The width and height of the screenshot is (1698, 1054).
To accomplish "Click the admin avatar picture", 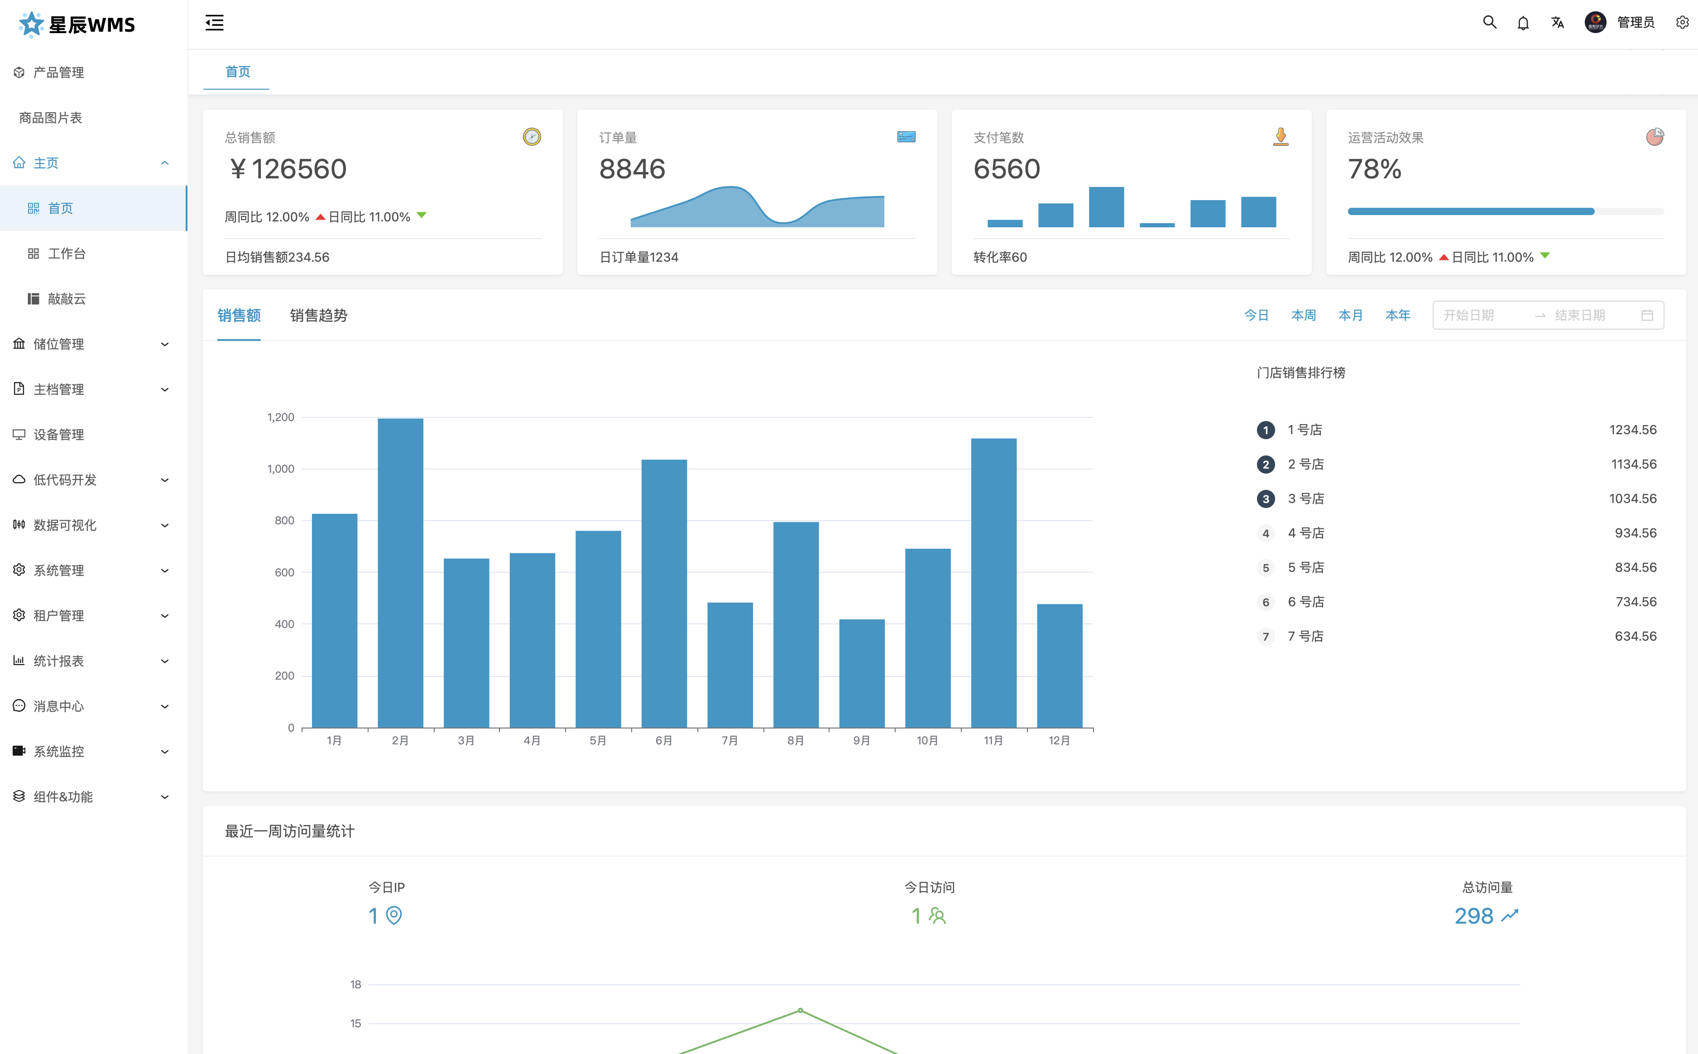I will tap(1595, 23).
